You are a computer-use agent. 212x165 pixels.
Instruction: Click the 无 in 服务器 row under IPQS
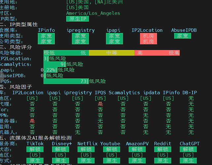[100, 121]
